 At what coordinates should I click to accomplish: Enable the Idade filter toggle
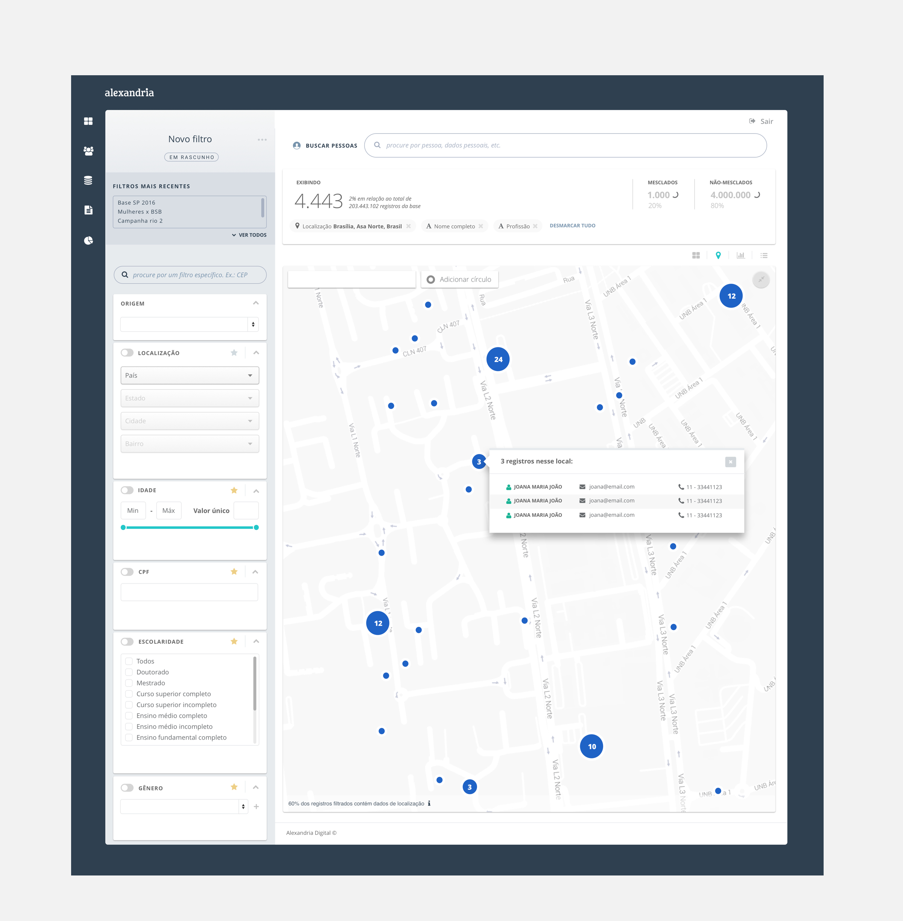coord(127,490)
